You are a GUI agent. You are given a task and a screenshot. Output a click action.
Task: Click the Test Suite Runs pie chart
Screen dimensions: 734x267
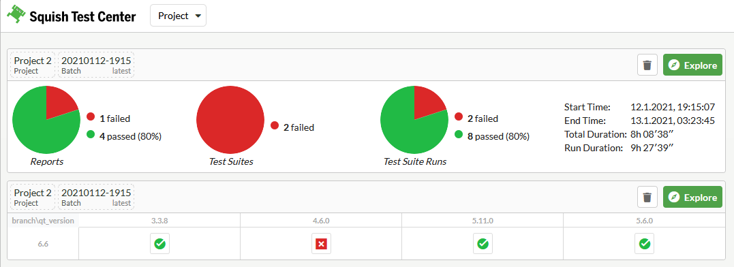(x=414, y=120)
